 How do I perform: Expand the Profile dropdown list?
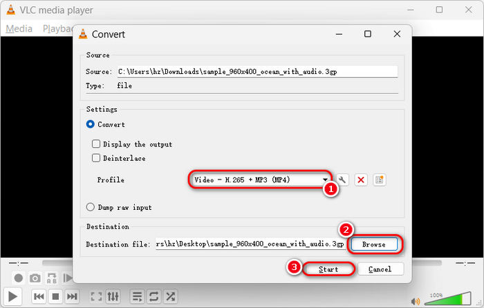[x=325, y=180]
